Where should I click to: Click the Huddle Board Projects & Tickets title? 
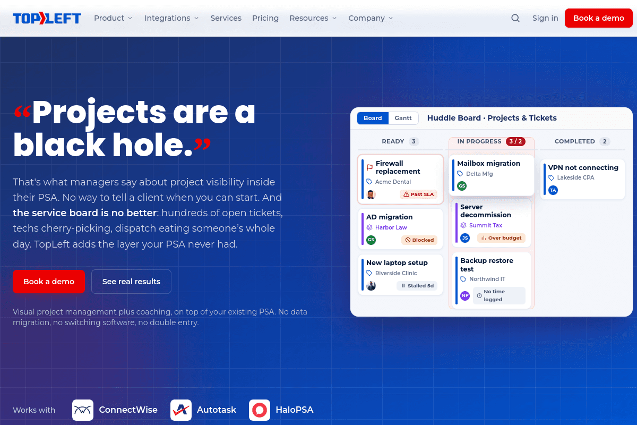[x=492, y=118]
